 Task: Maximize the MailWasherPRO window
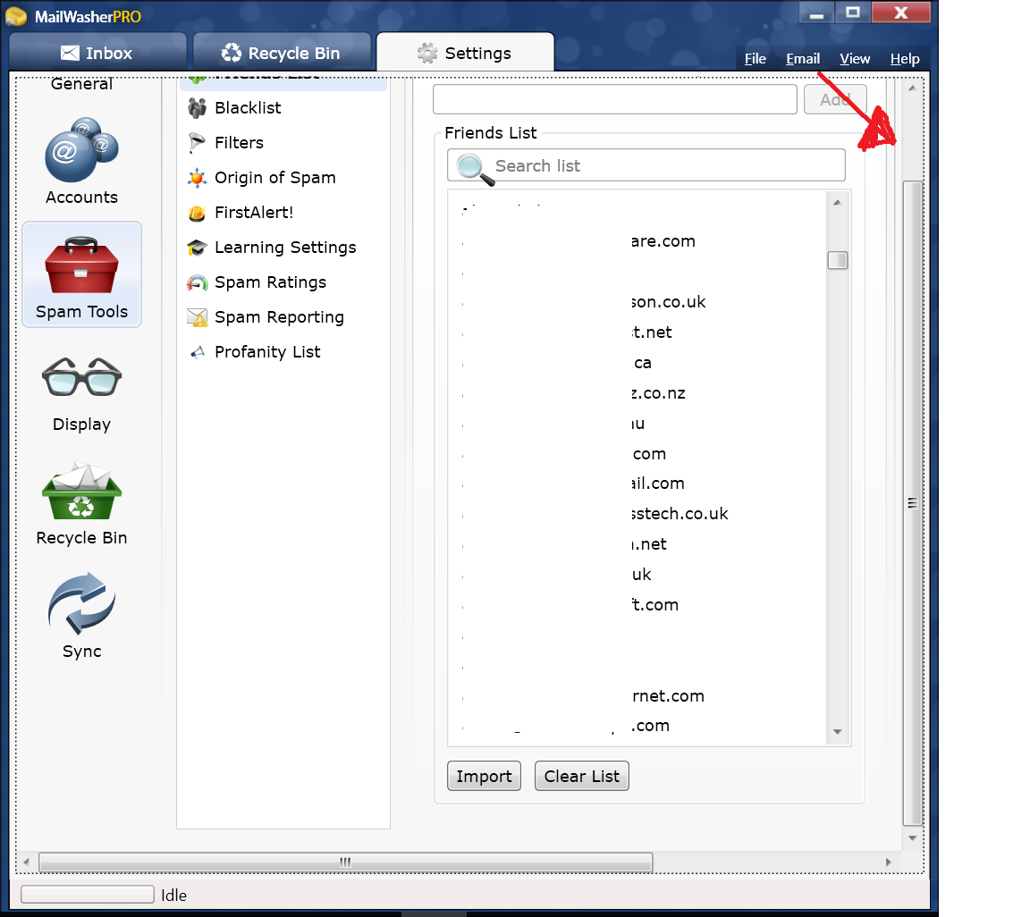coord(853,13)
